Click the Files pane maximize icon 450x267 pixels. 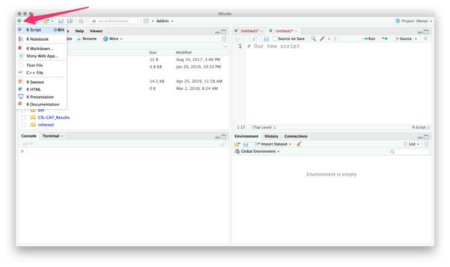point(224,32)
